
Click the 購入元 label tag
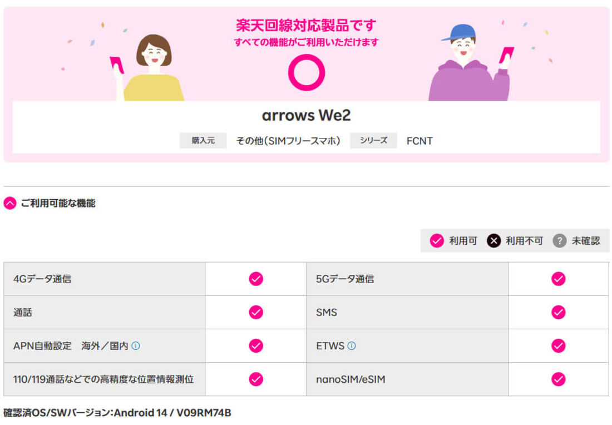tap(203, 141)
